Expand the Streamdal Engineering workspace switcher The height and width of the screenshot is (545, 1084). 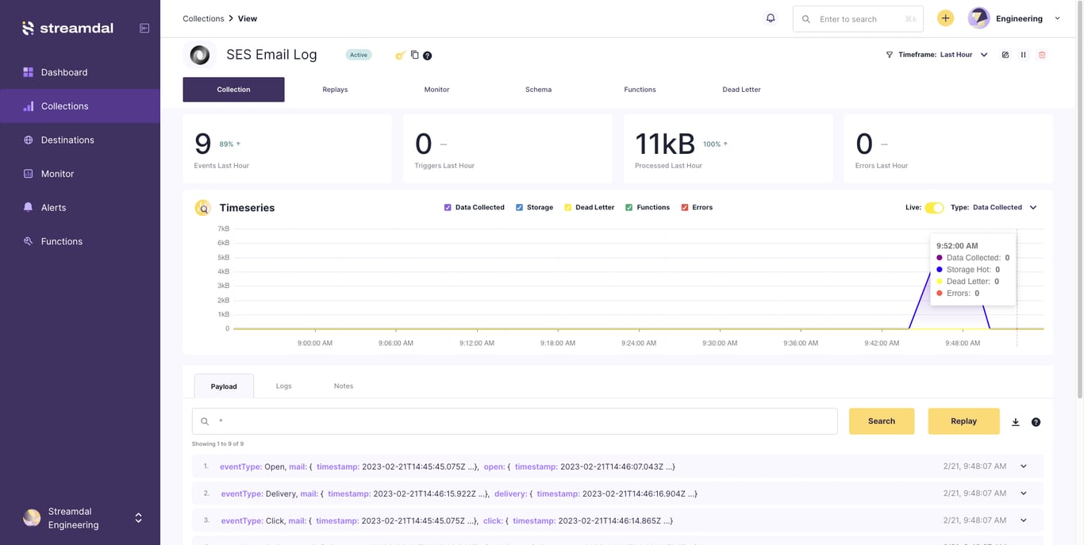click(x=138, y=518)
